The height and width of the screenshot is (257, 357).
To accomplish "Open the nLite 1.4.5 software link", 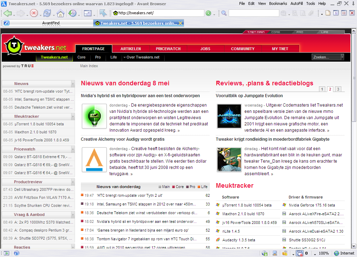I will tap(231, 231).
